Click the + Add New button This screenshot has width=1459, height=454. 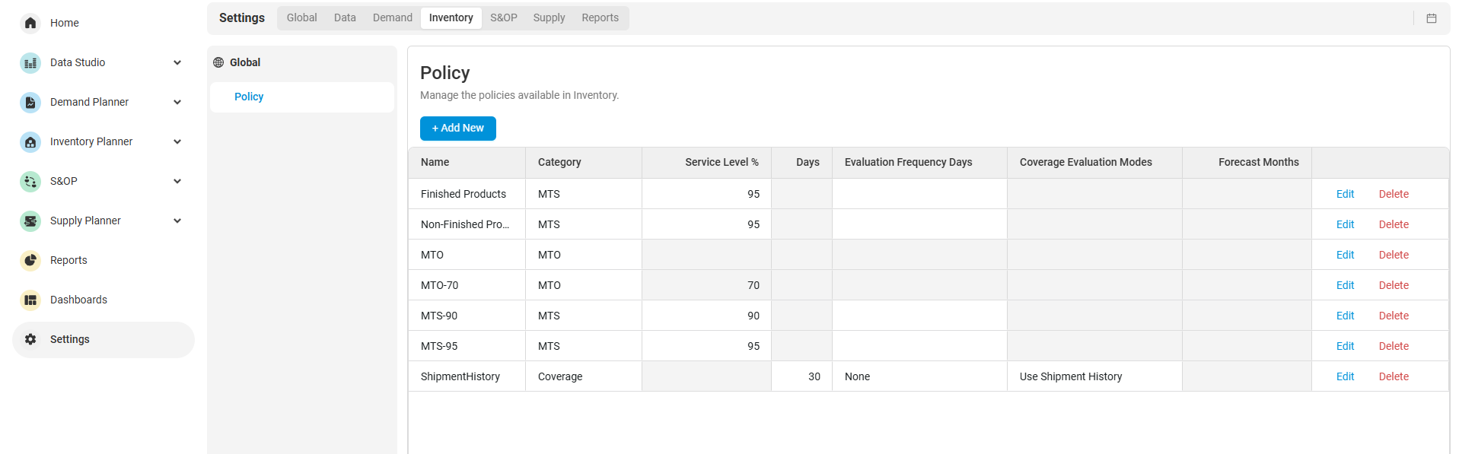(457, 129)
